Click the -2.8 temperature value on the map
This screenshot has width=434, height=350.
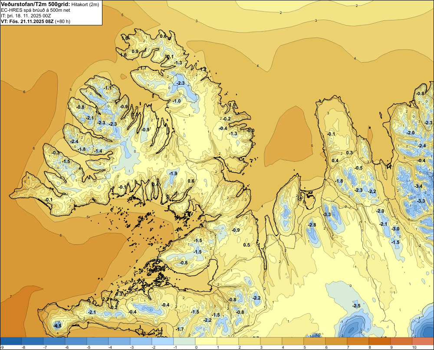312,225
